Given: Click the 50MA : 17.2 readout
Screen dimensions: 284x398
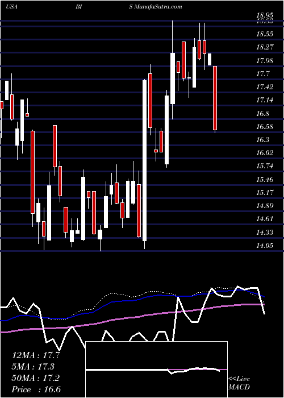Looking at the screenshot, I should click(x=35, y=378).
